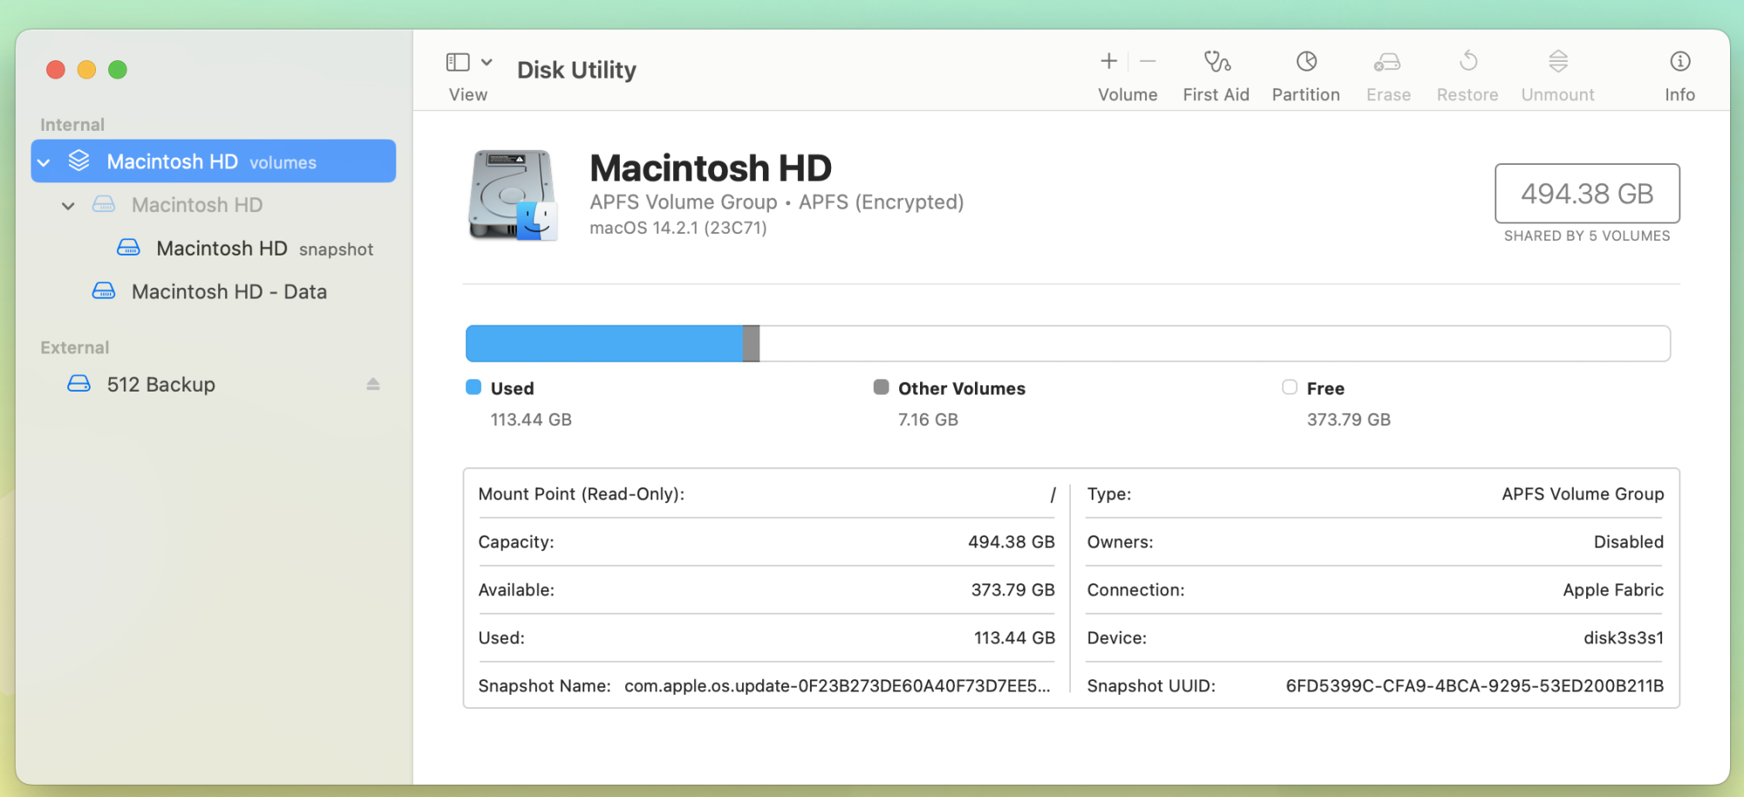This screenshot has width=1744, height=797.
Task: Select Macintosh HD volumes in sidebar
Action: coord(214,161)
